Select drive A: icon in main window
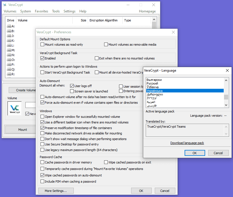Viewport: 233px width, 197px height. (x=9, y=26)
